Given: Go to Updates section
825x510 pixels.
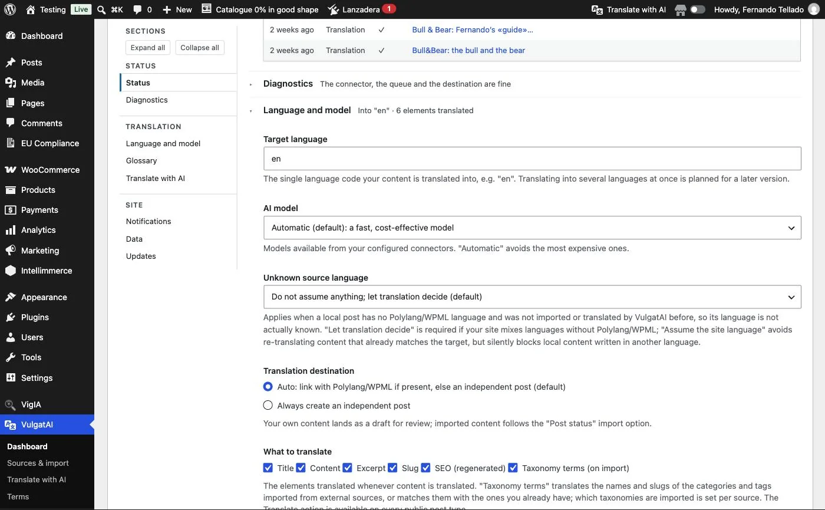Looking at the screenshot, I should coord(141,256).
